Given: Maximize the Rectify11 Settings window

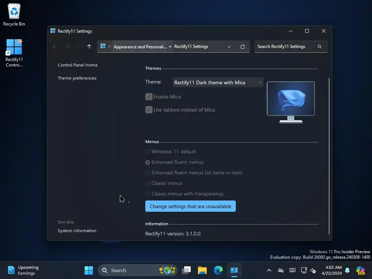Looking at the screenshot, I should click(x=307, y=31).
